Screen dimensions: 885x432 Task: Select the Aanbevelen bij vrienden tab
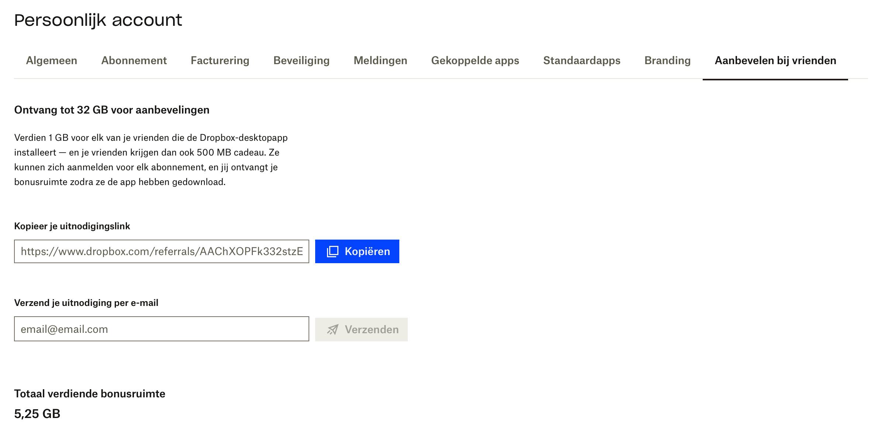(775, 60)
